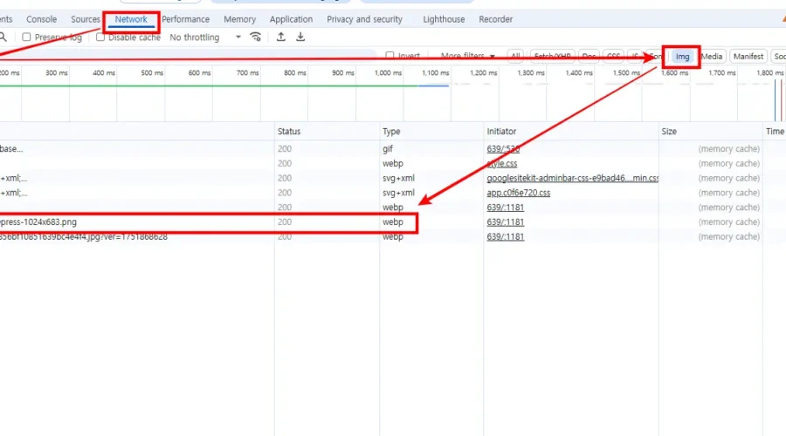Click the 1,000 ms timeline tick
Viewport: 786px width, 436px height.
click(x=388, y=72)
